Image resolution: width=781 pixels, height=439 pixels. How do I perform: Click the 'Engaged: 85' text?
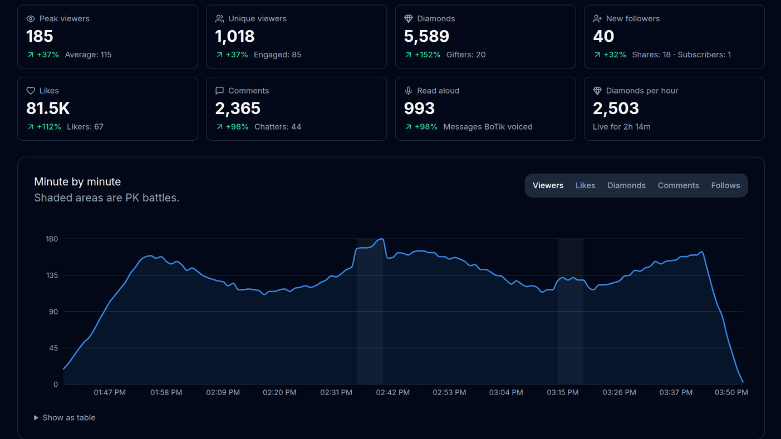coord(278,55)
